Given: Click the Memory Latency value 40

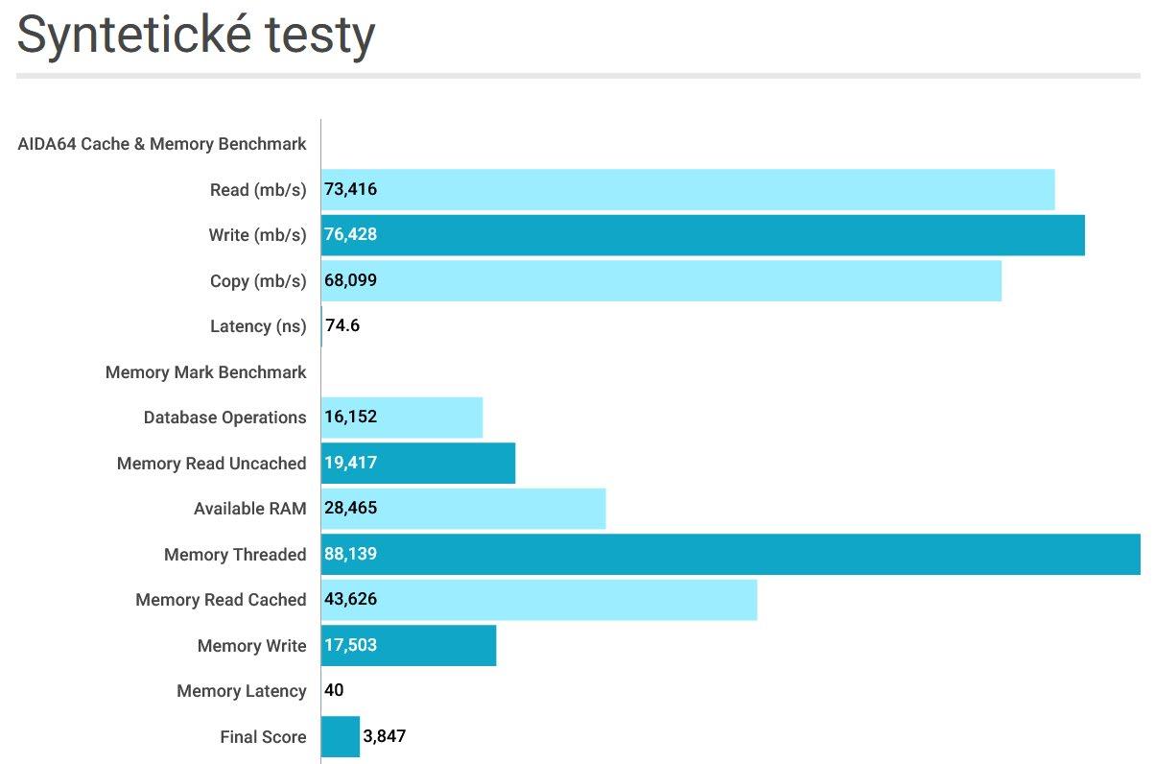Looking at the screenshot, I should point(334,691).
